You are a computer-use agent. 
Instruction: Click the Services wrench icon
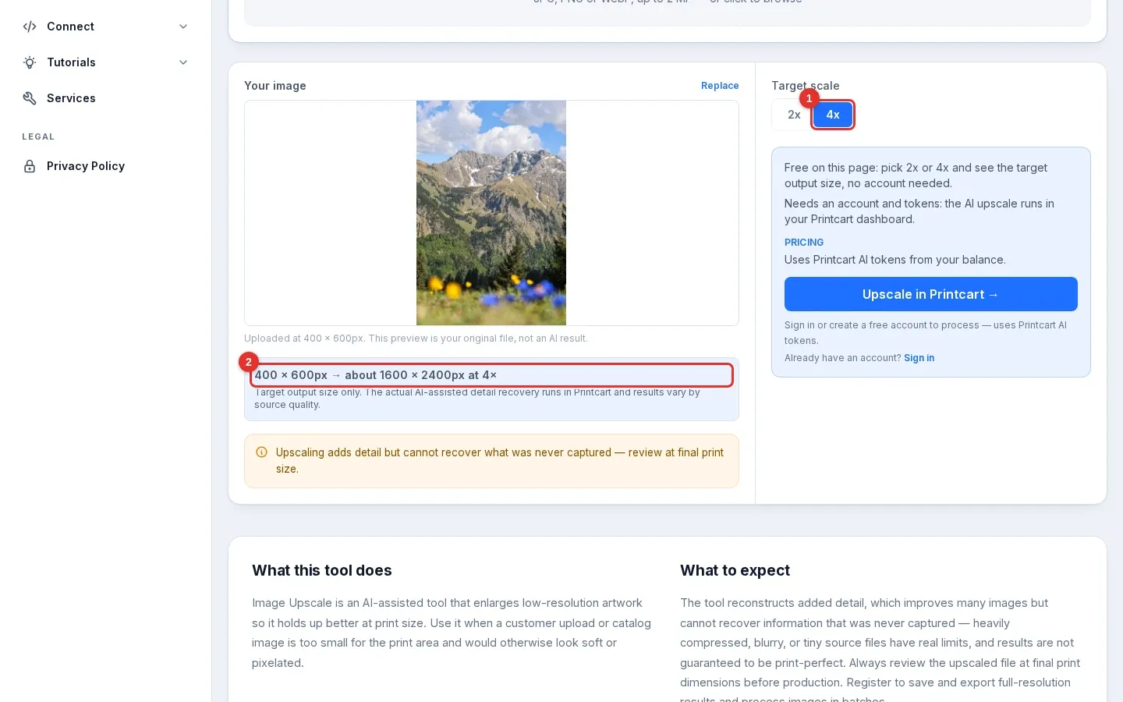click(x=30, y=98)
